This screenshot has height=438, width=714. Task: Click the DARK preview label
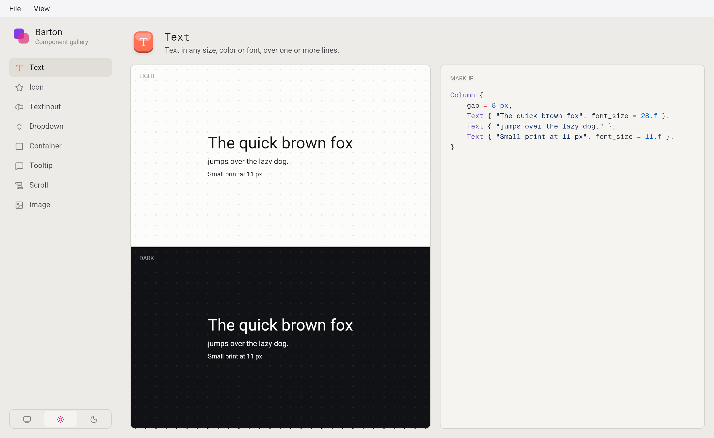point(147,258)
